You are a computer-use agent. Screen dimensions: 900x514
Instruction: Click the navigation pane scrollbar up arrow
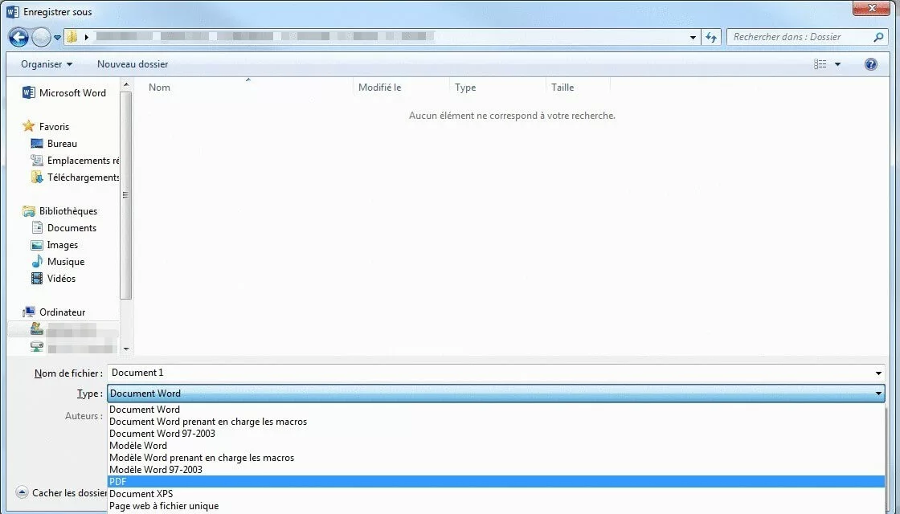click(126, 85)
